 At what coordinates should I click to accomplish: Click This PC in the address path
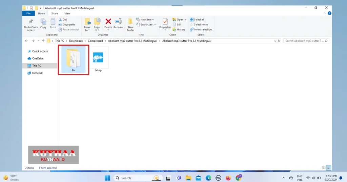pyautogui.click(x=60, y=41)
